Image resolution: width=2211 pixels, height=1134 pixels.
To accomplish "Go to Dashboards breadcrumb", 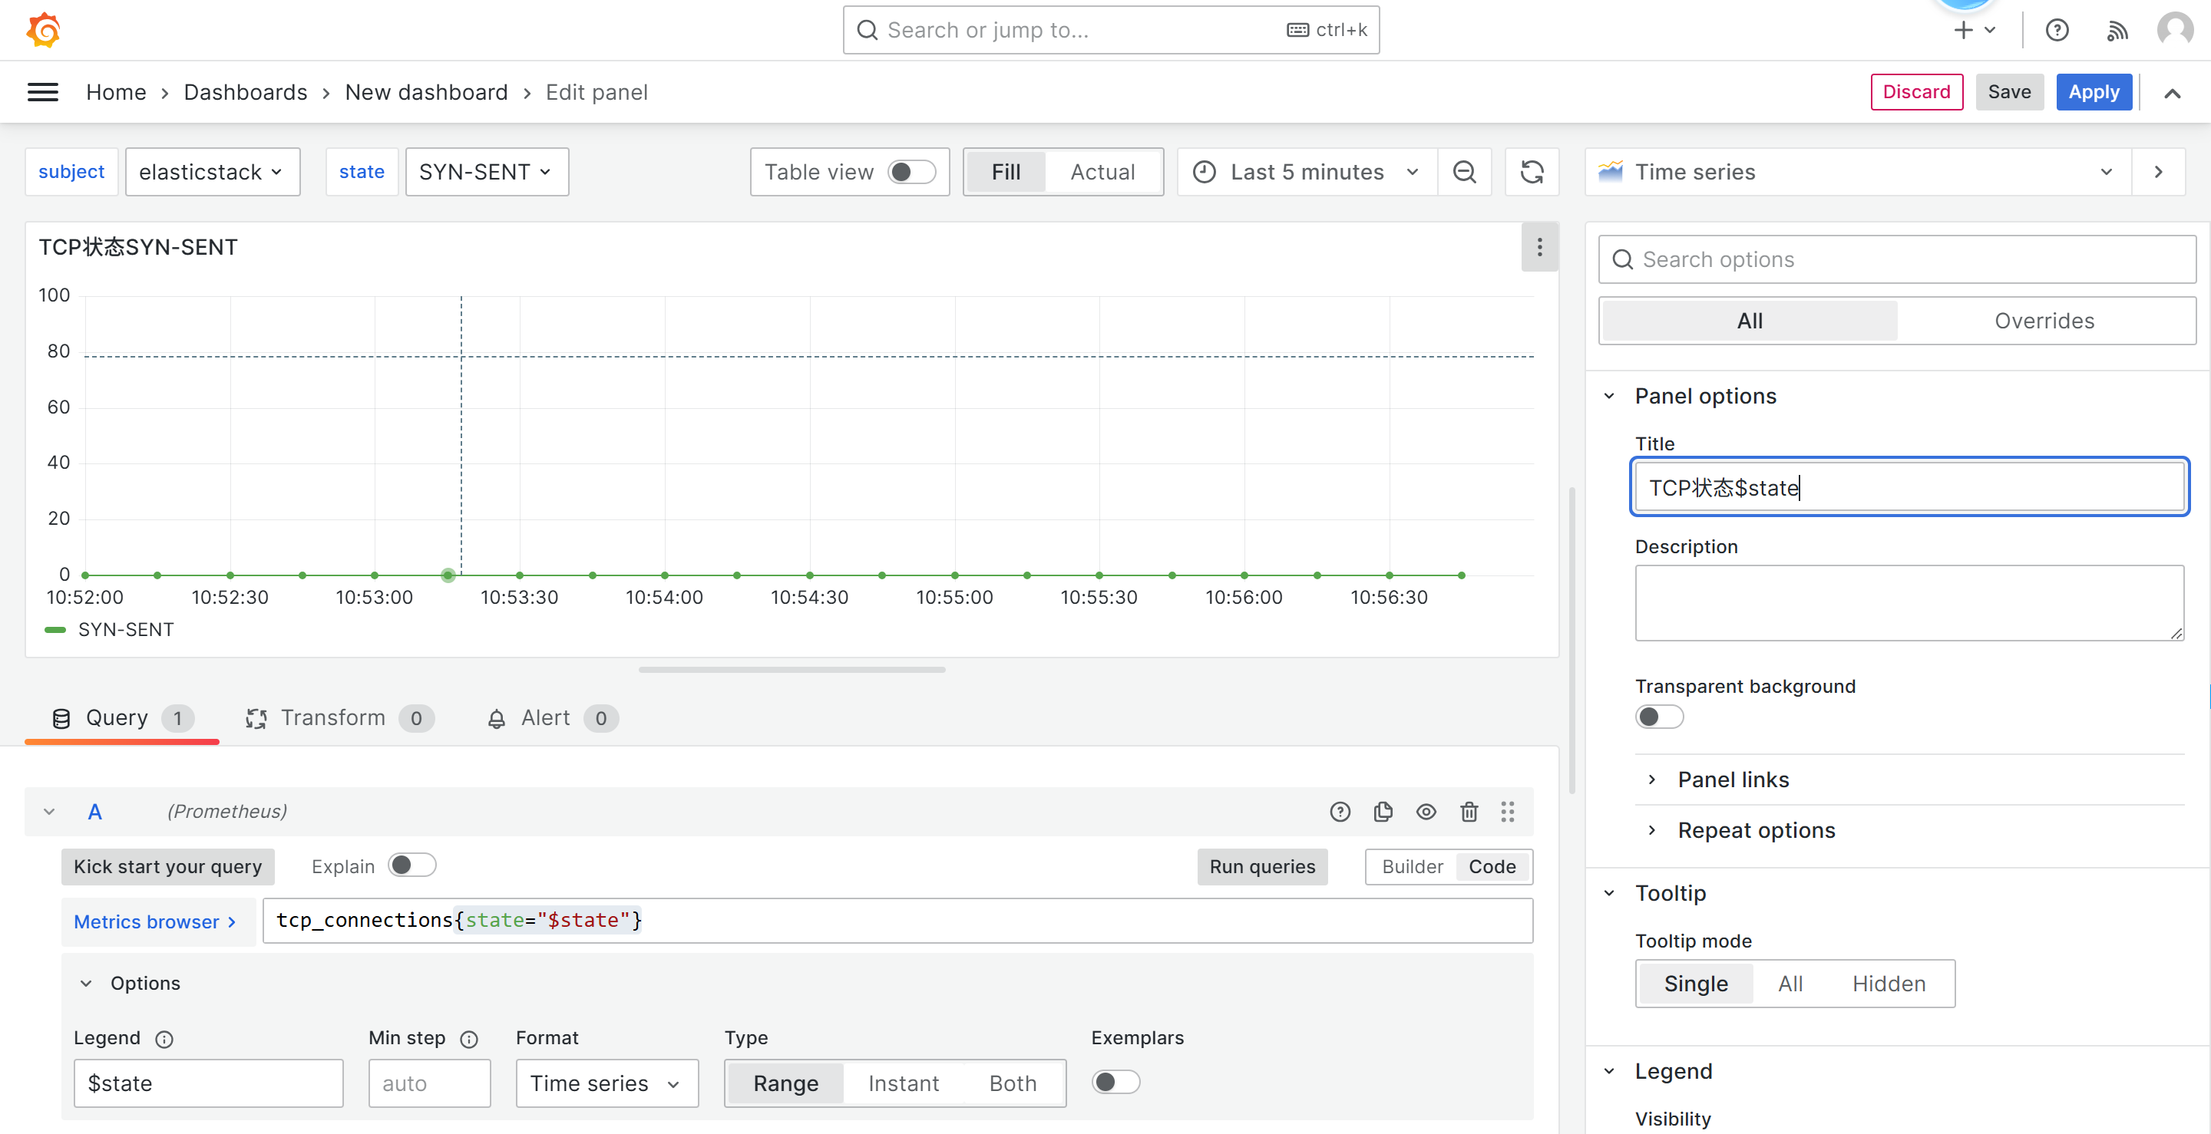I will click(246, 92).
